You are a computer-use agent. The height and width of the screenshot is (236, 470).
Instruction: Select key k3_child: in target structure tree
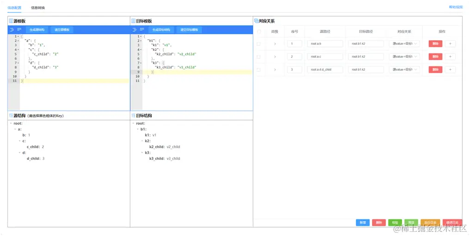click(x=157, y=158)
